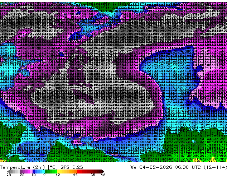Viewport: 227px width, 176px height.
Task: Click the "GFS 0.25" model label
Action: pos(72,167)
